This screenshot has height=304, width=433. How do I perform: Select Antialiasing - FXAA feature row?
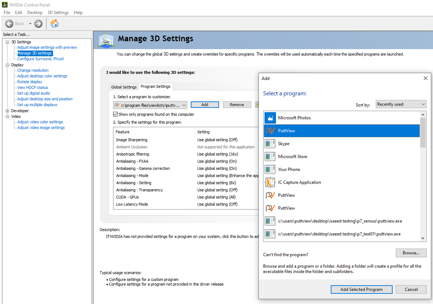pyautogui.click(x=186, y=161)
